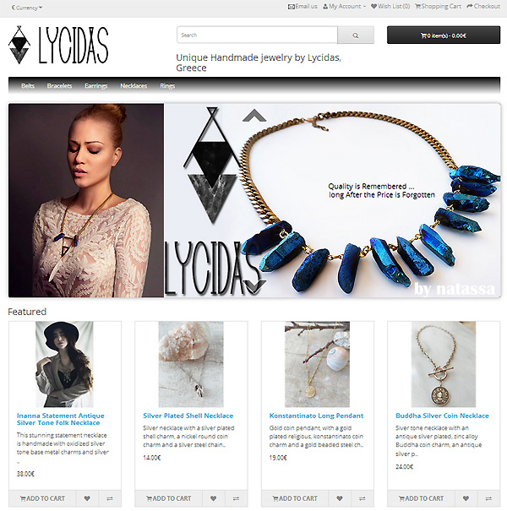This screenshot has height=511, width=507.
Task: Click the banner's up arrow chevron
Action: 254,116
